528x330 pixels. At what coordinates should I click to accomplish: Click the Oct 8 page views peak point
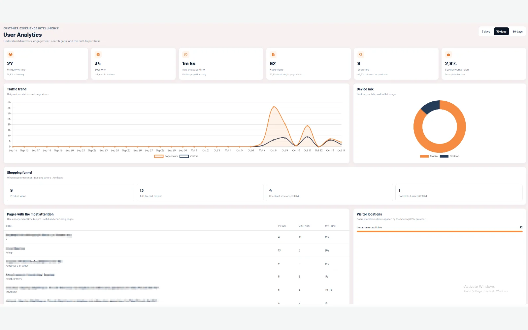coord(274,107)
